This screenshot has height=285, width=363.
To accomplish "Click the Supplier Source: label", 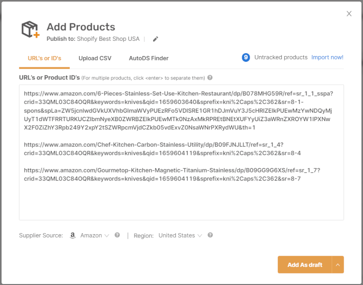I will click(x=41, y=235).
